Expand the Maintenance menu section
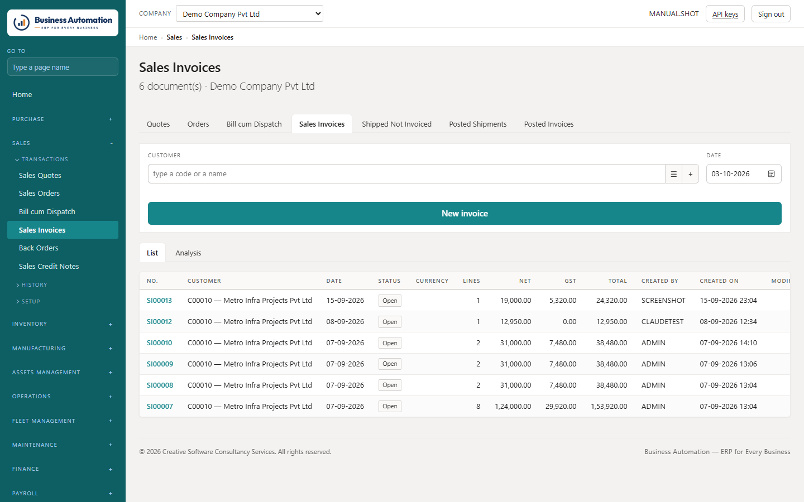Viewport: 804px width, 502px height. click(x=63, y=445)
